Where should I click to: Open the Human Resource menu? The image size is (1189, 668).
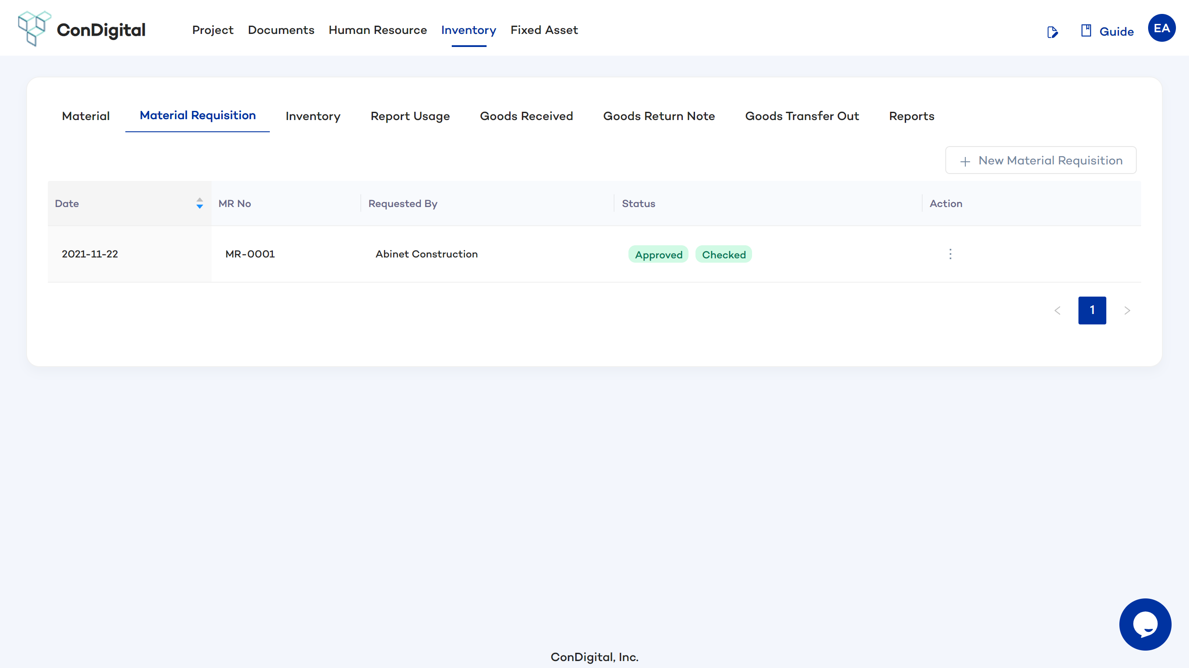pyautogui.click(x=377, y=30)
